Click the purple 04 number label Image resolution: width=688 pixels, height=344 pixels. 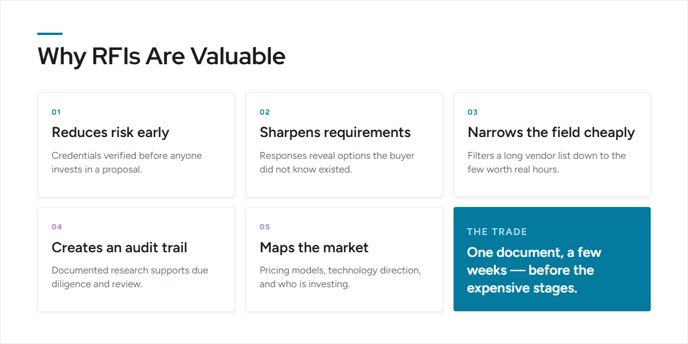(57, 227)
